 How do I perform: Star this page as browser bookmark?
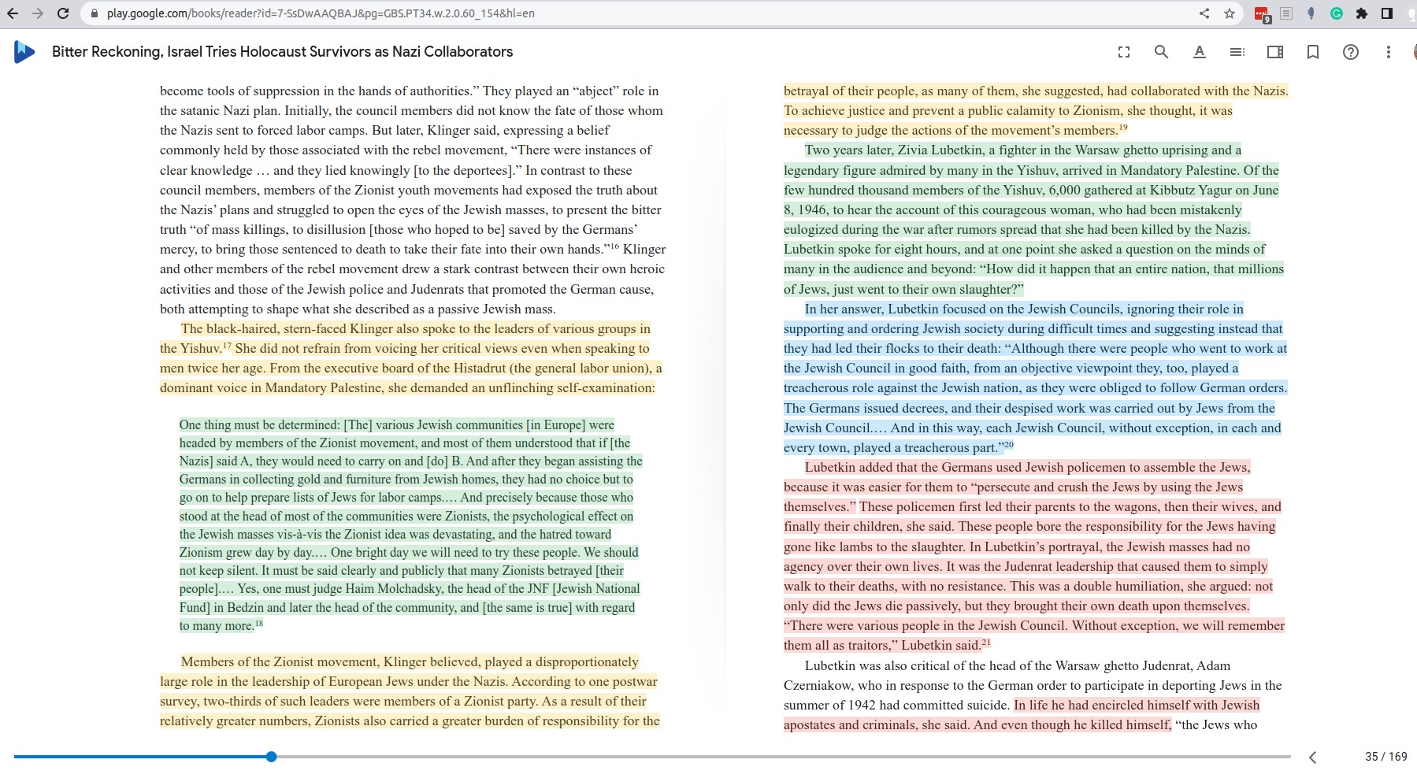[1229, 13]
